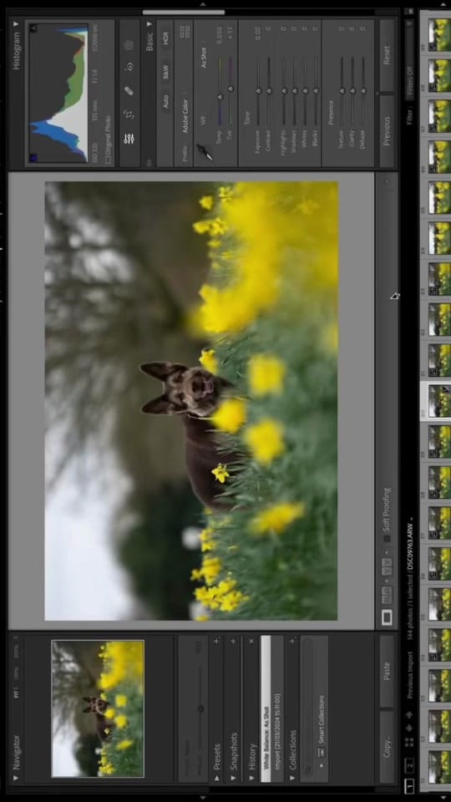The height and width of the screenshot is (802, 451).
Task: Expand the Smart Collections set
Action: click(322, 765)
